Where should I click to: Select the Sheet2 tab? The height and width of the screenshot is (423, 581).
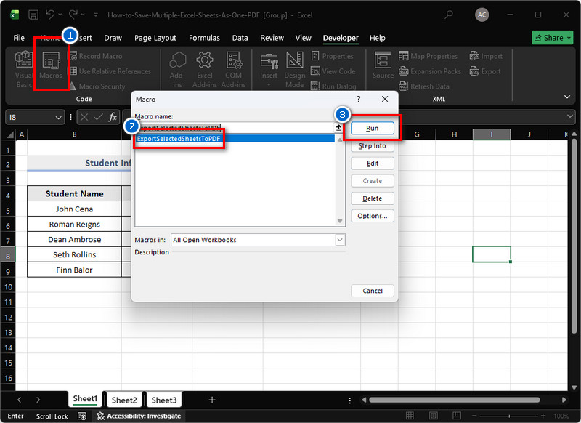(124, 400)
